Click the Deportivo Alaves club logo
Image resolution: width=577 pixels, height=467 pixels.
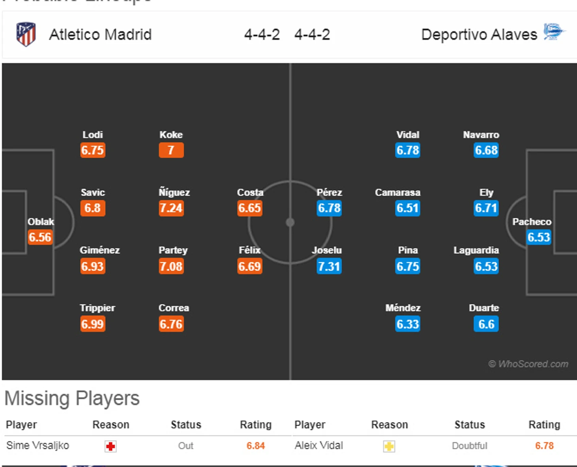tap(554, 32)
